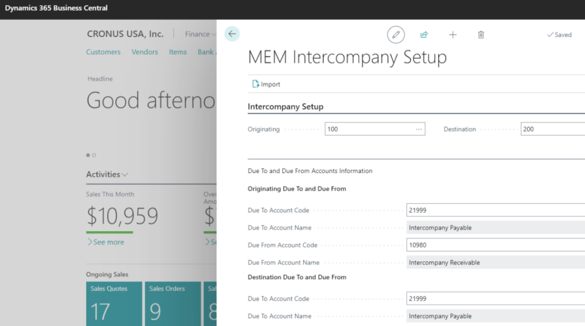Click the Good afternoon headline text
This screenshot has width=585, height=326.
pyautogui.click(x=151, y=100)
